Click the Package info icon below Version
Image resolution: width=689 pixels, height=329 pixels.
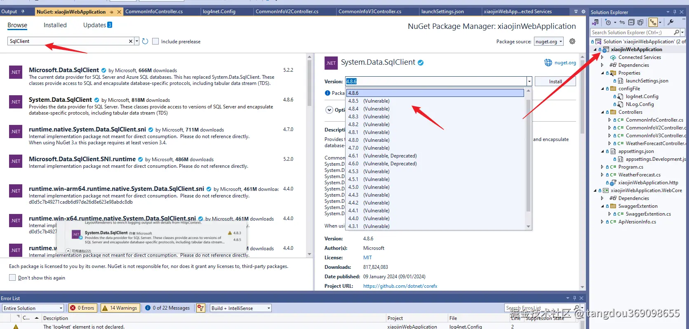tap(327, 93)
